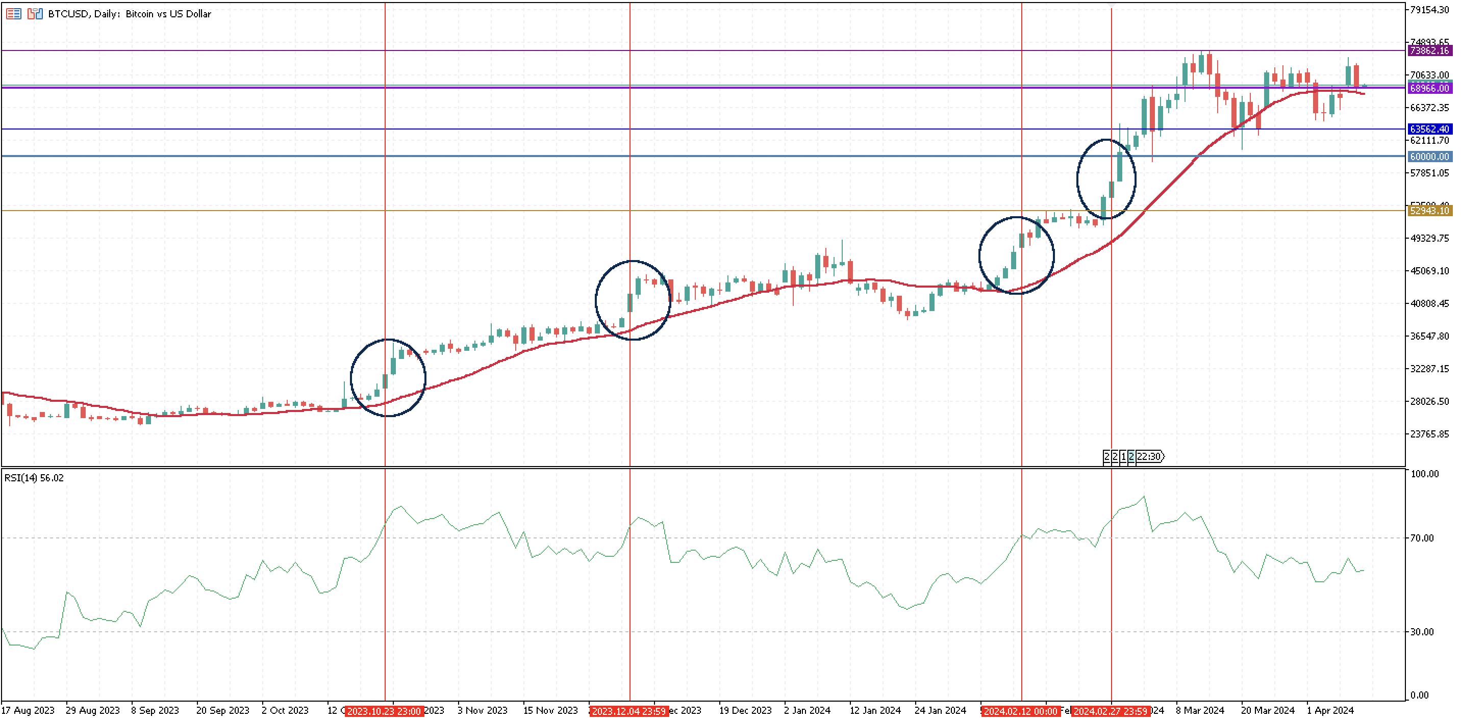
Task: Click the RSI(14) 56.02 indicator label
Action: click(x=34, y=478)
